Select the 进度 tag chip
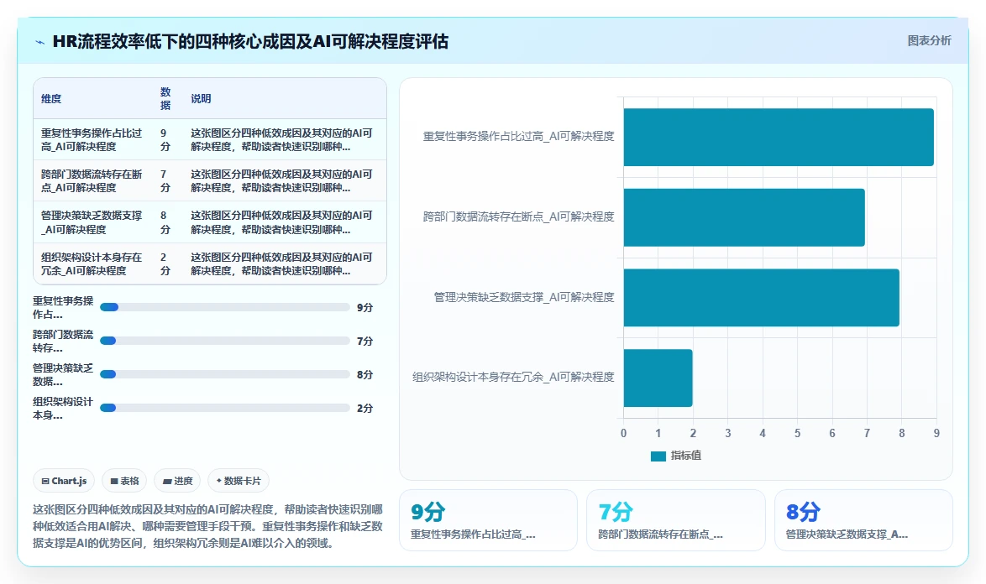The image size is (986, 584). [x=177, y=481]
